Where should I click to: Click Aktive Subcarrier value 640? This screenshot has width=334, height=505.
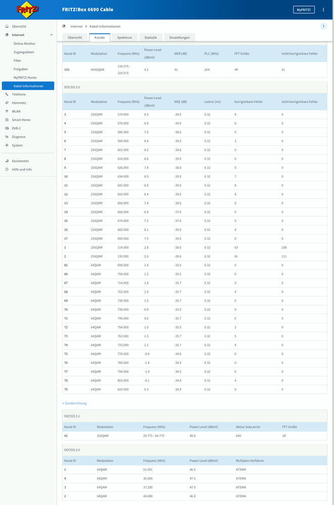click(238, 436)
